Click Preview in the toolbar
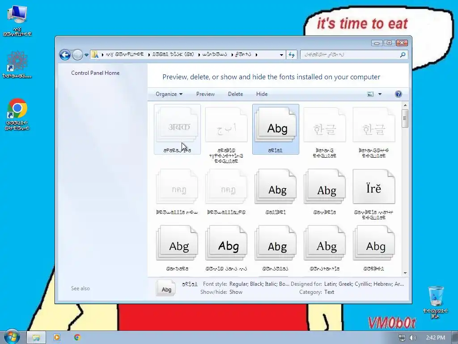Viewport: 458px width, 344px height. (x=205, y=94)
